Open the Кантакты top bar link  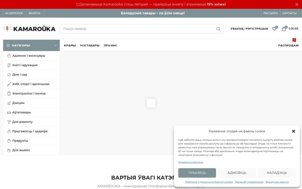[289, 13]
